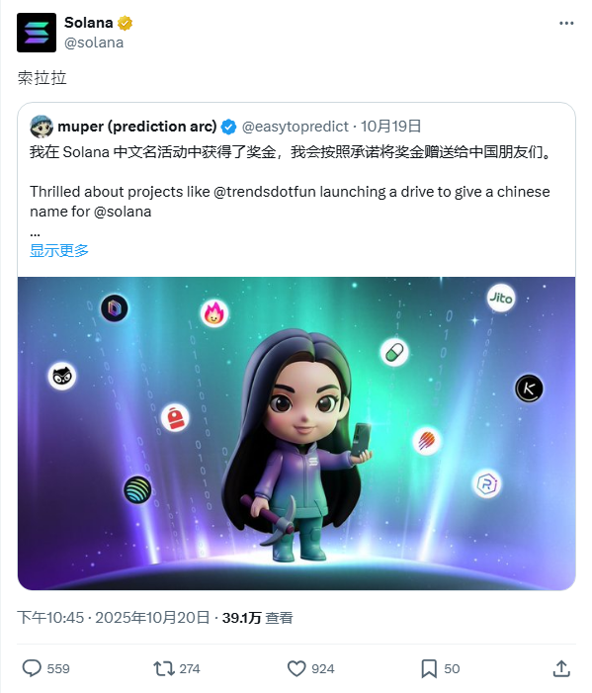Open the @solana handle link

[94, 43]
